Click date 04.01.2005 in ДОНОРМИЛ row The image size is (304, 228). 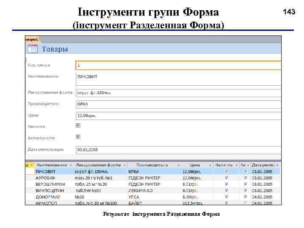[262, 197]
